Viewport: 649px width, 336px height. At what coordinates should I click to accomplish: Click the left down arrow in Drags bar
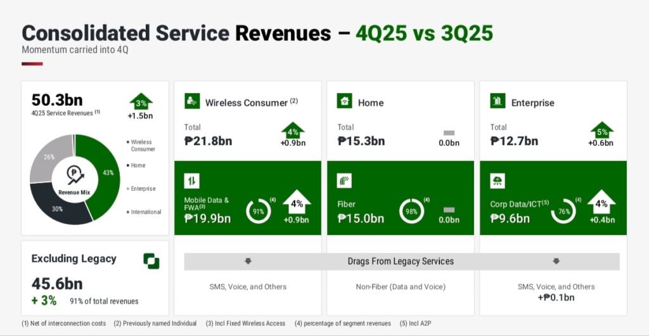[248, 261]
